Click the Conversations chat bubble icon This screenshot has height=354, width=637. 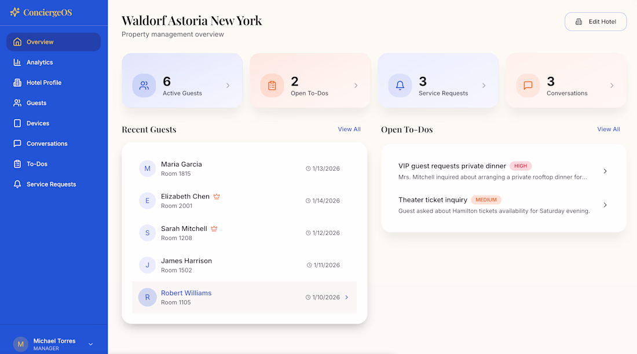click(528, 86)
